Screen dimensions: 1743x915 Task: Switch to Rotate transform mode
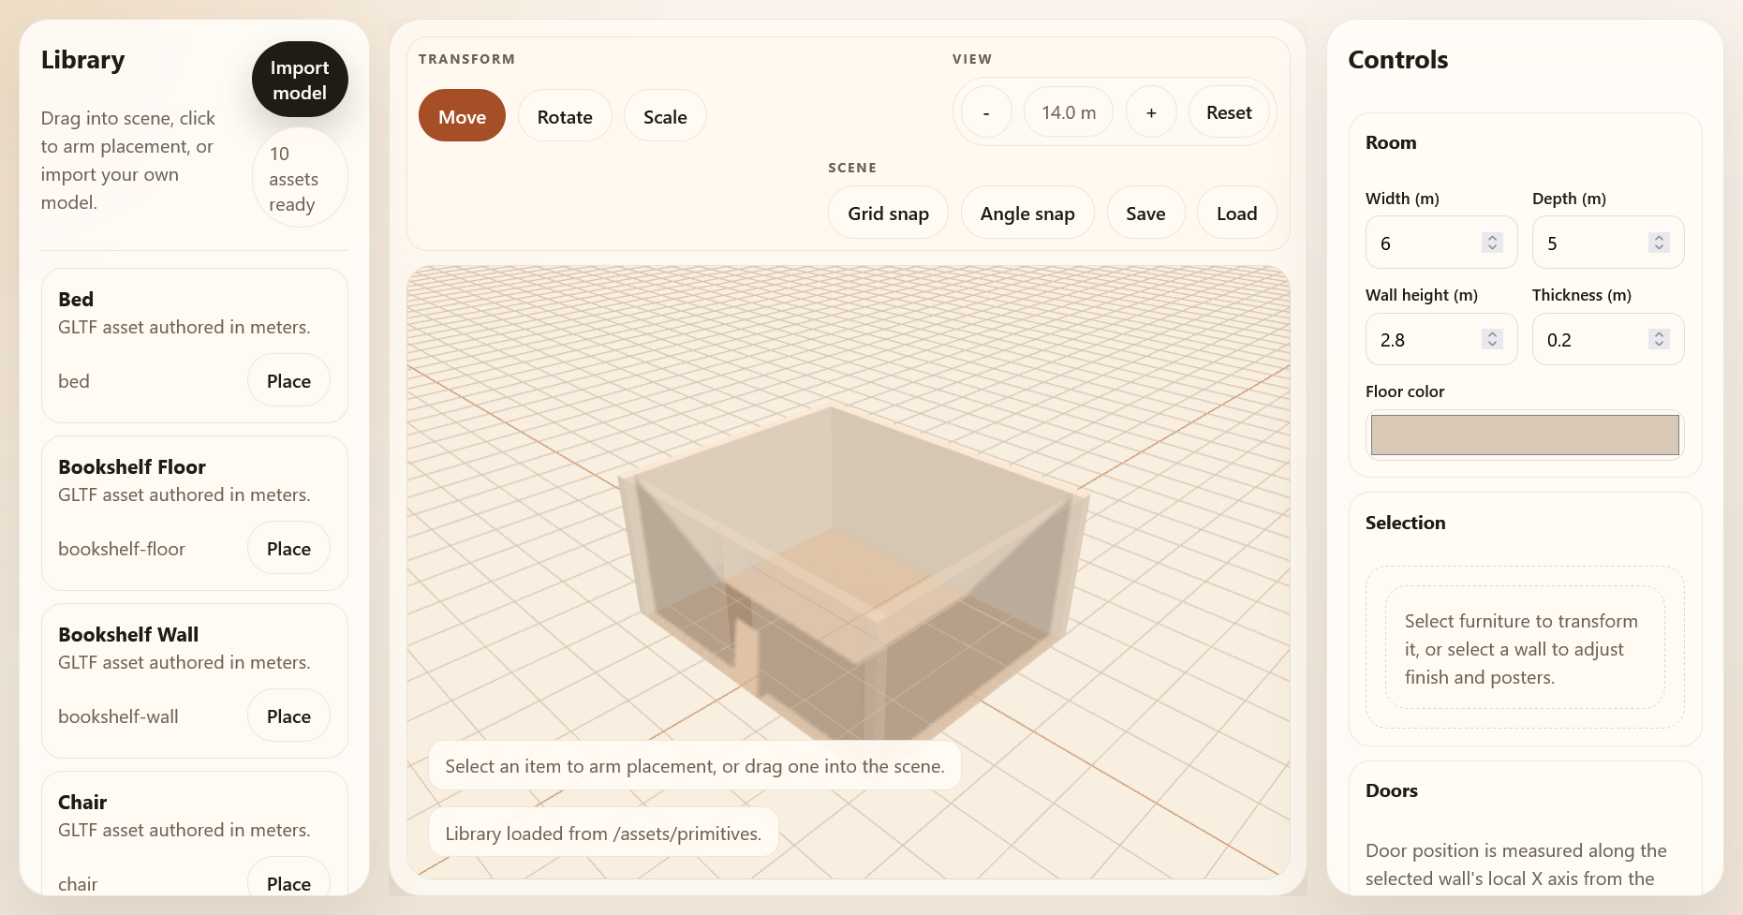[565, 116]
